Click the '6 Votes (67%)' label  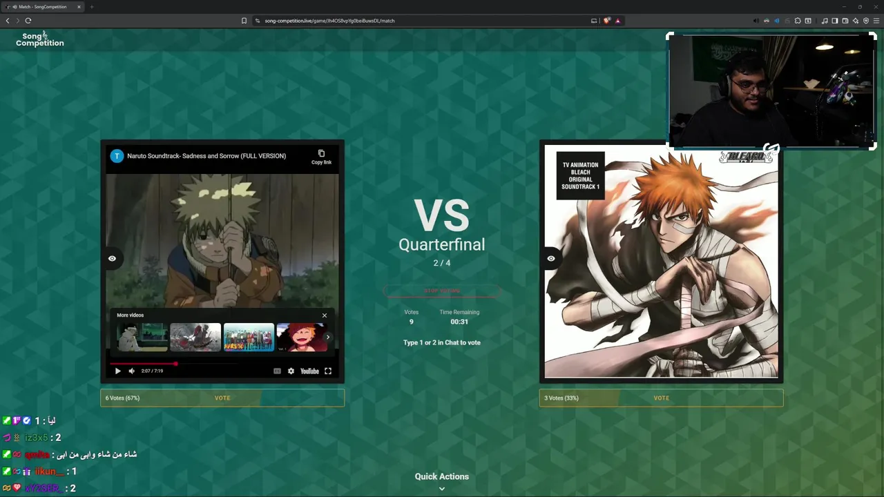pyautogui.click(x=122, y=398)
